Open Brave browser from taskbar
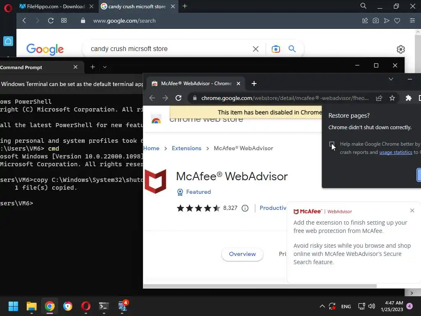 pos(68,306)
